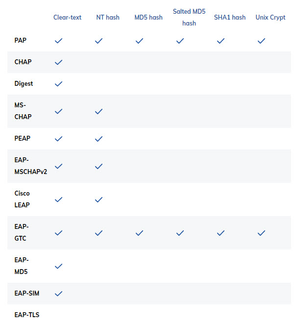Image resolution: width=295 pixels, height=324 pixels.
Task: Click the EAP-TLS row label
Action: (x=27, y=315)
